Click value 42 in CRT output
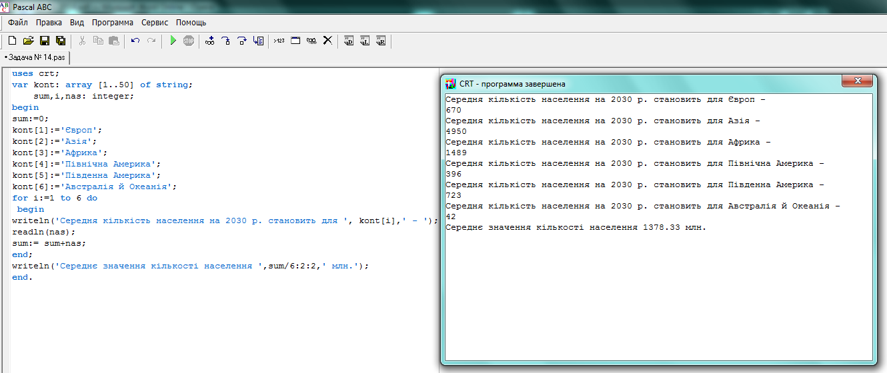This screenshot has width=887, height=373. coord(451,216)
